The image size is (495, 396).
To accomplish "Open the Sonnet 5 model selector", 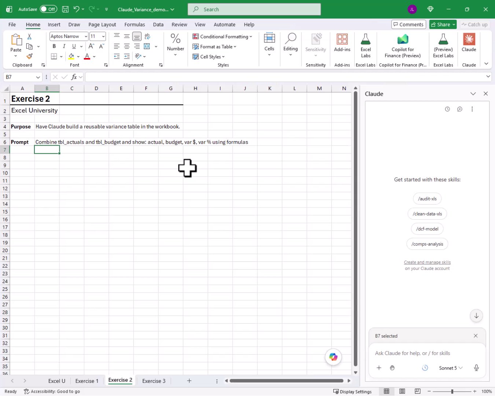I will 451,368.
